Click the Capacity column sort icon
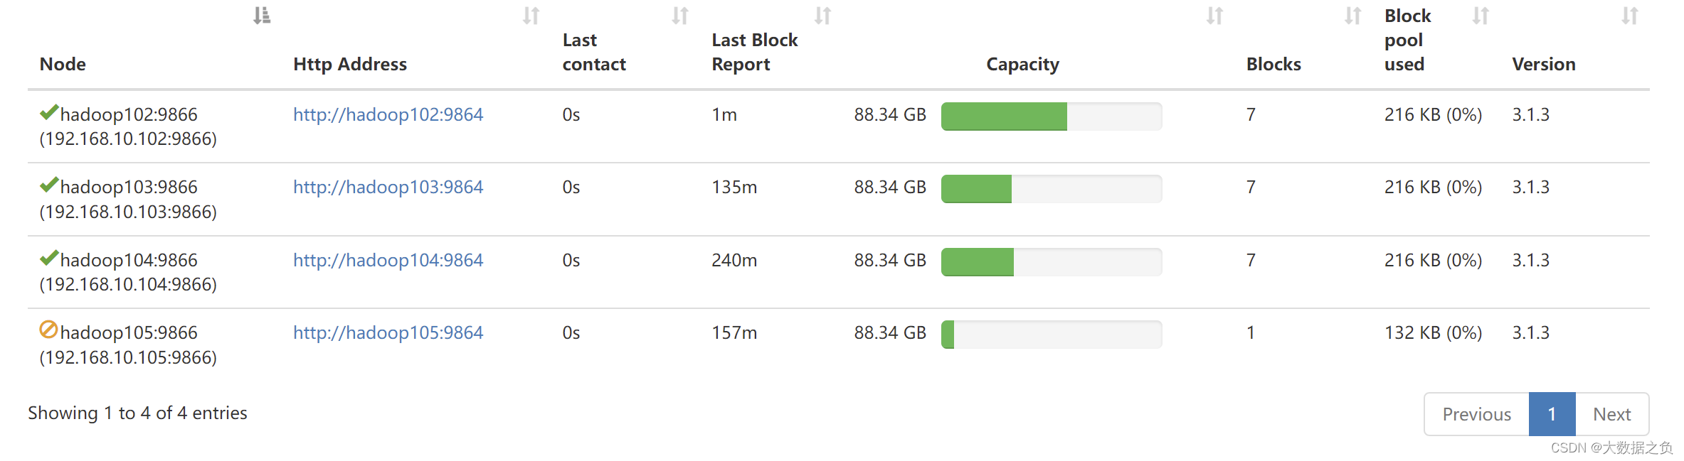The height and width of the screenshot is (461, 1684). (x=1214, y=16)
